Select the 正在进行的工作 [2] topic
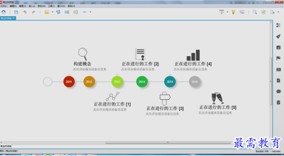 coord(140,64)
